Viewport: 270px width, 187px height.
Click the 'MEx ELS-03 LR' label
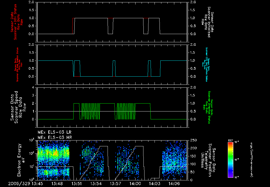[54, 132]
